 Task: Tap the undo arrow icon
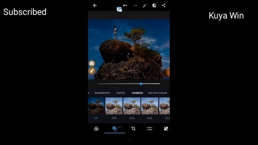pyautogui.click(x=125, y=5)
